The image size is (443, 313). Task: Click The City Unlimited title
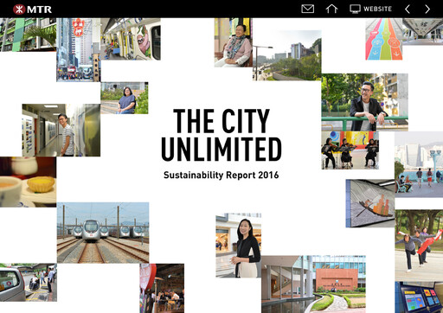pos(221,135)
